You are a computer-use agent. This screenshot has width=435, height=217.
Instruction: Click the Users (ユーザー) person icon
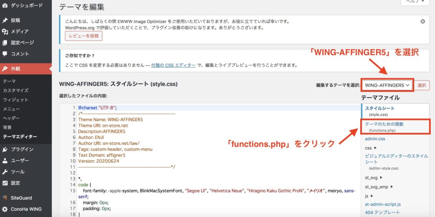click(5, 161)
